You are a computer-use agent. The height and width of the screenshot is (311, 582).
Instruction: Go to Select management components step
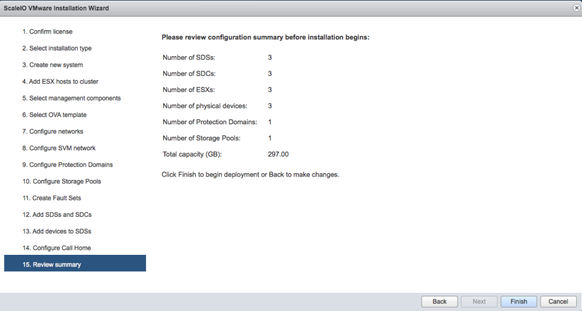click(x=72, y=98)
